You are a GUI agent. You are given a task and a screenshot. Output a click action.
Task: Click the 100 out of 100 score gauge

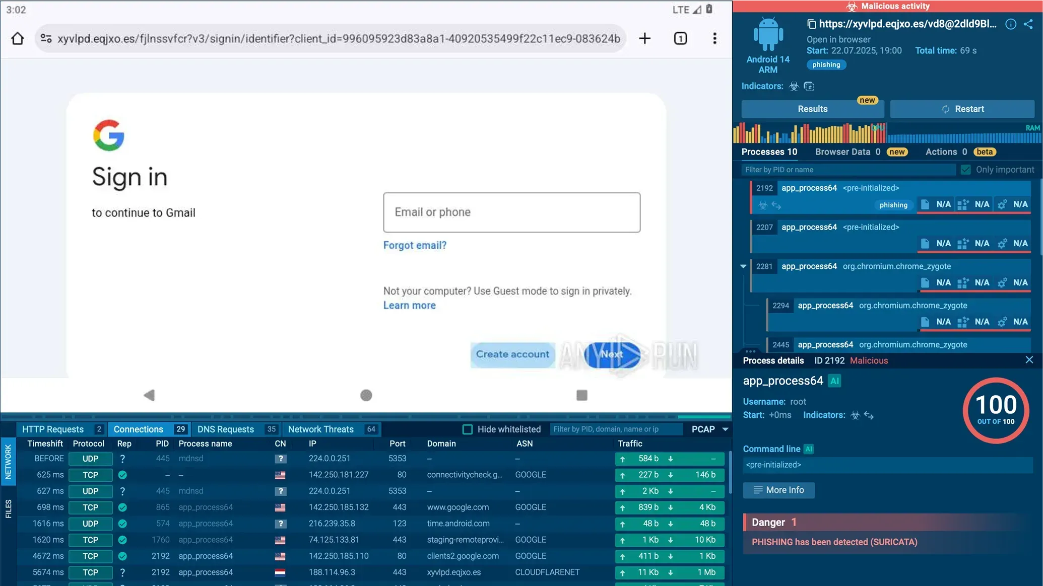996,410
